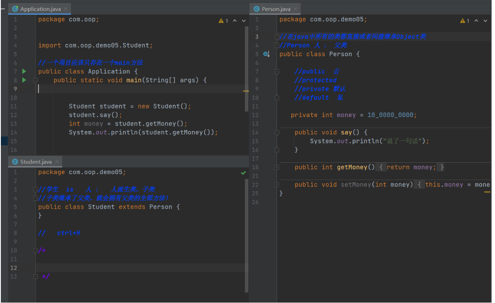Jump to yellow warning stripe in Application.java

click(x=246, y=91)
